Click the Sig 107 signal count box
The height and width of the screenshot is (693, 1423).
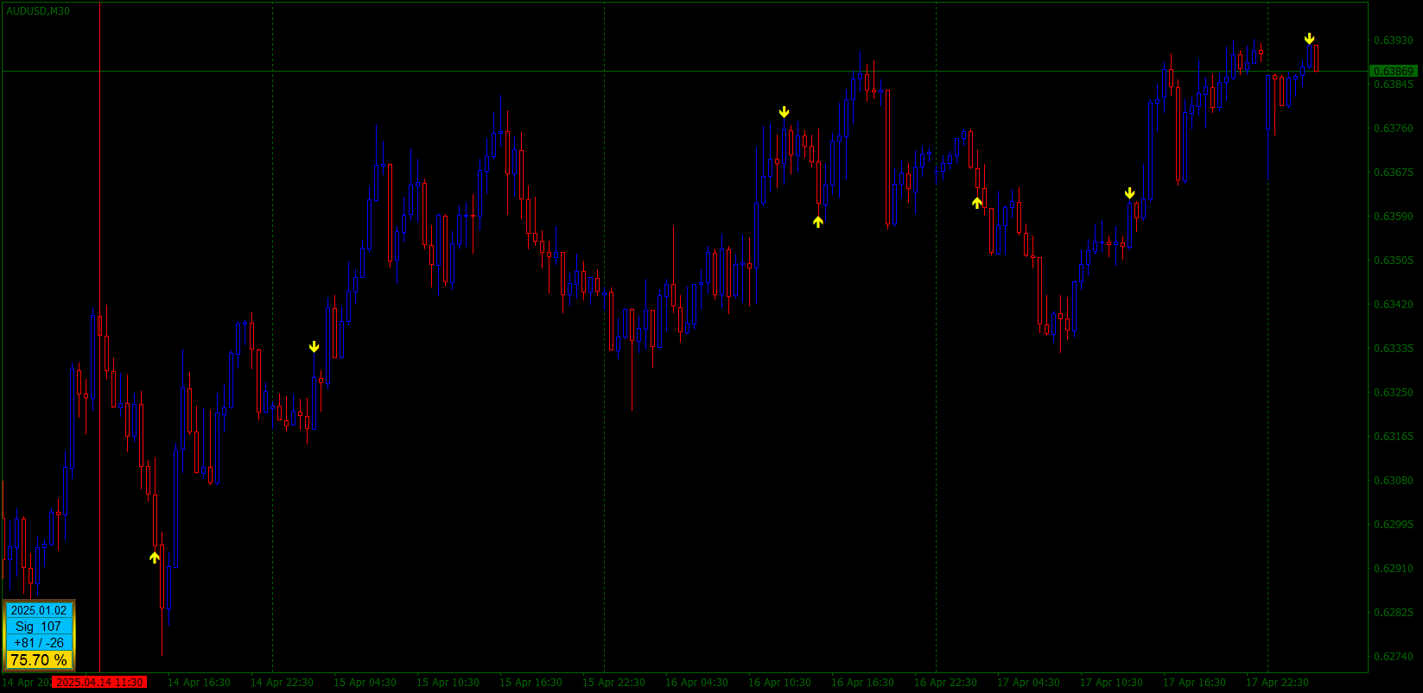(39, 627)
